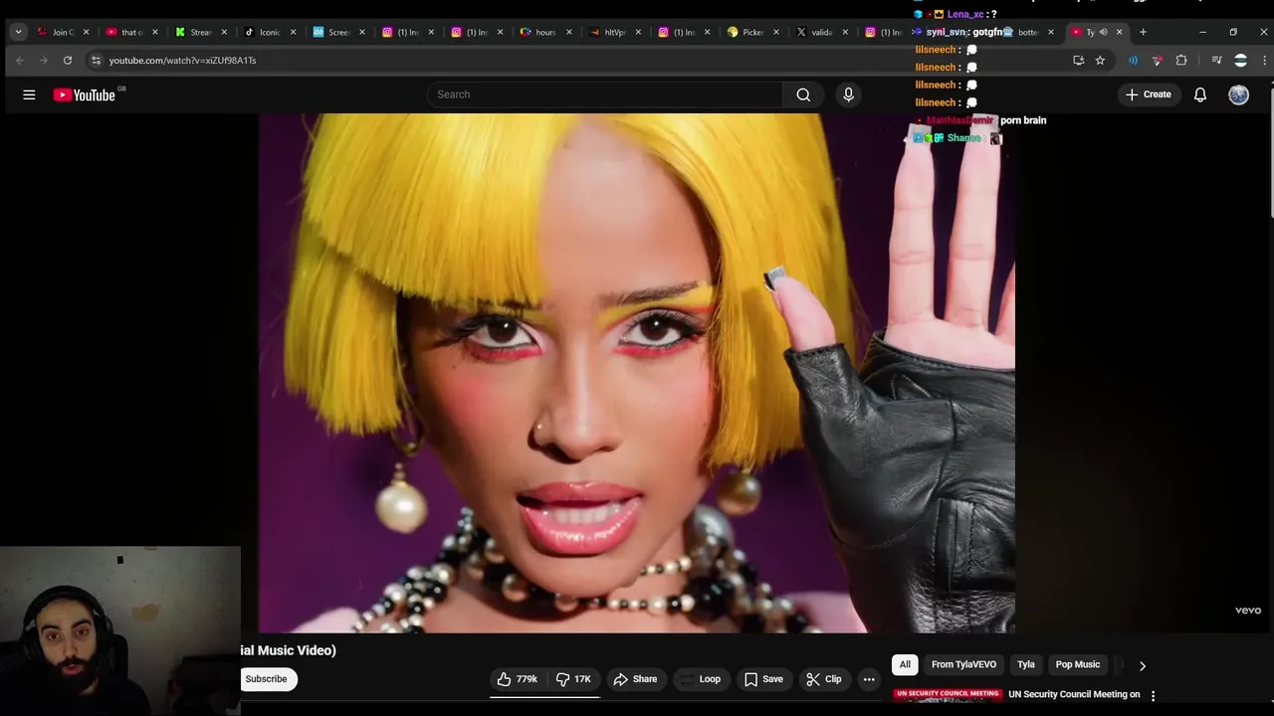Viewport: 1274px width, 716px height.
Task: Open the browser media controls icon
Action: (1216, 61)
